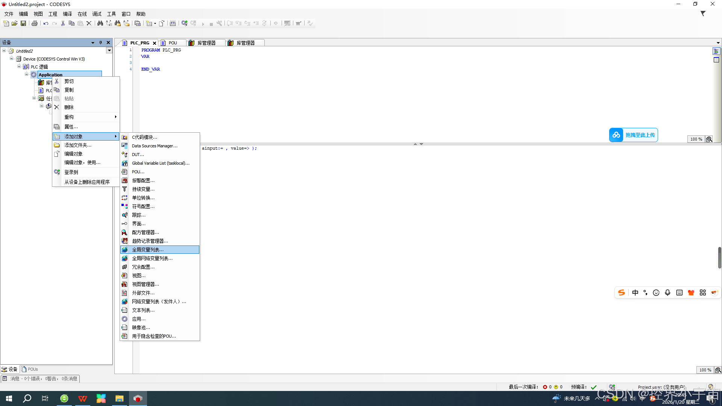Click the Login gear toolbar icon
The width and height of the screenshot is (722, 406).
pos(184,23)
